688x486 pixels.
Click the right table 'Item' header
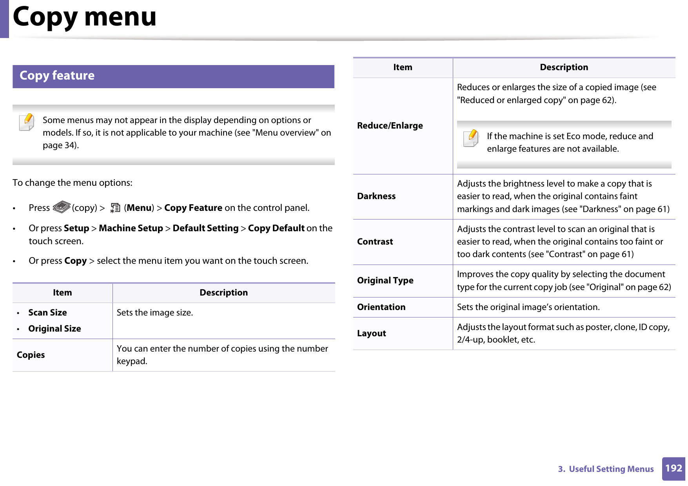[x=403, y=67]
